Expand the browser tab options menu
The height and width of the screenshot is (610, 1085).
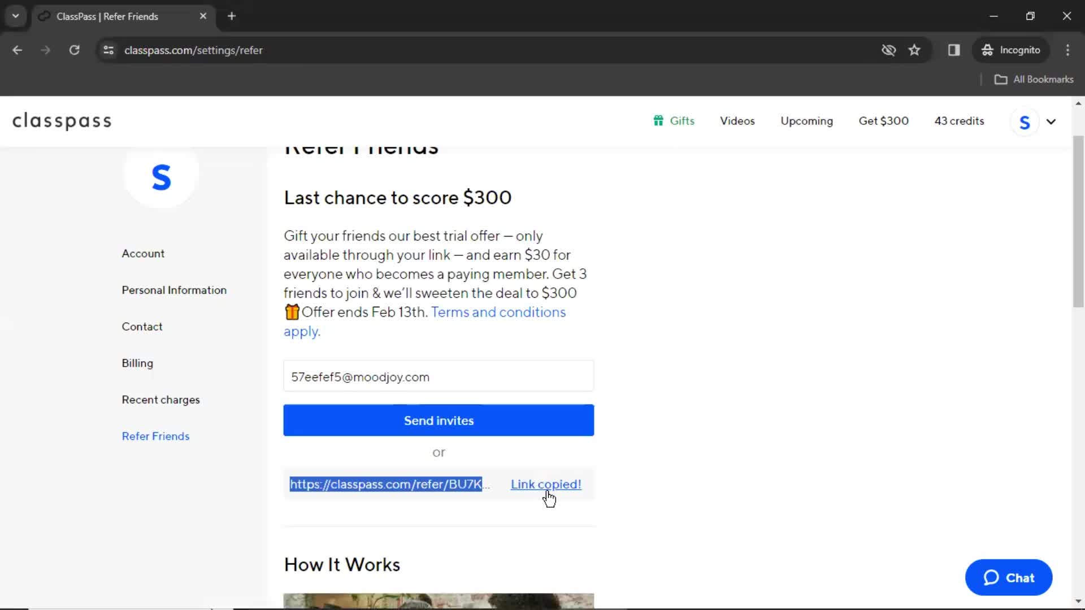[x=16, y=16]
